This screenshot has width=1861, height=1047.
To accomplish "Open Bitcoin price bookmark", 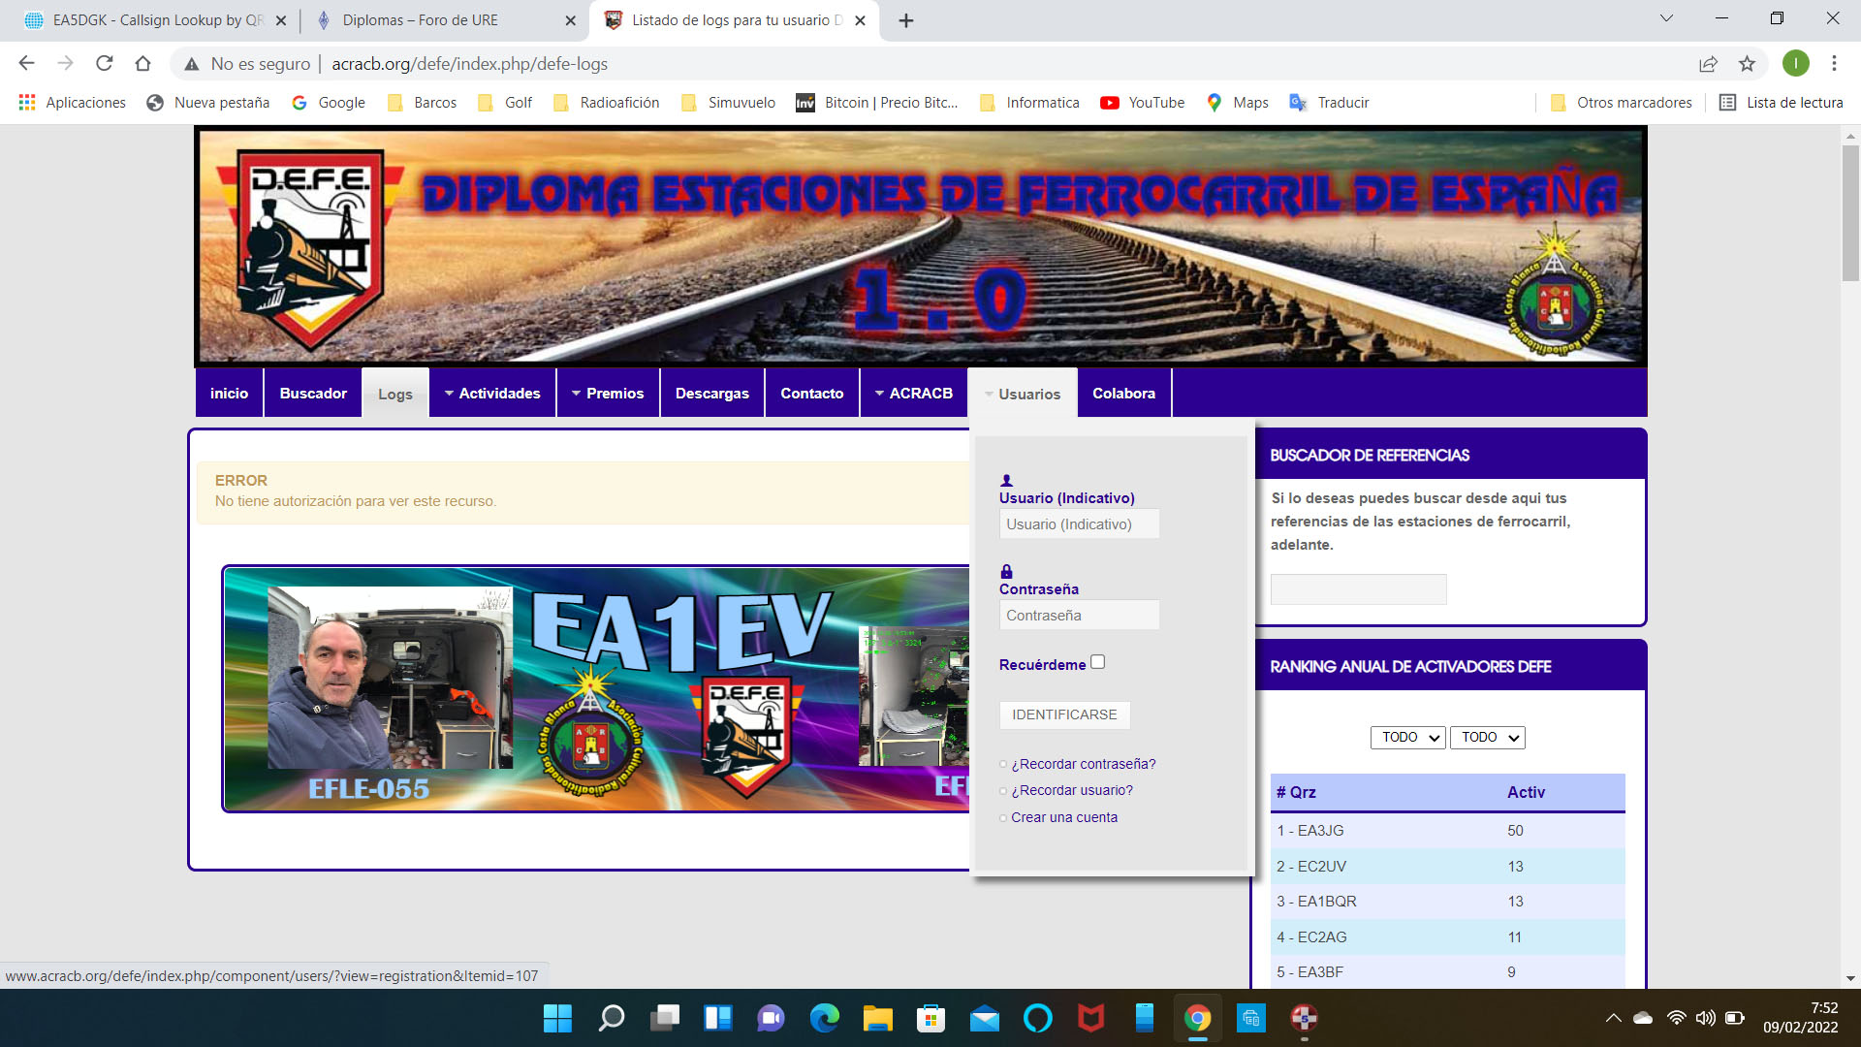I will coord(877,103).
